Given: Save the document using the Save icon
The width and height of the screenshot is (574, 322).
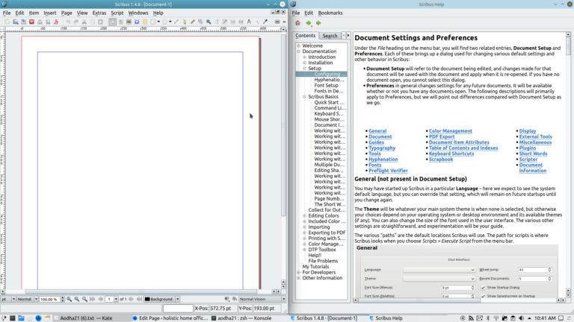Looking at the screenshot, I should coord(23,22).
